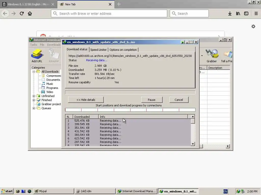Go to the browser home page
The width and height of the screenshot is (261, 195).
pos(30,13)
